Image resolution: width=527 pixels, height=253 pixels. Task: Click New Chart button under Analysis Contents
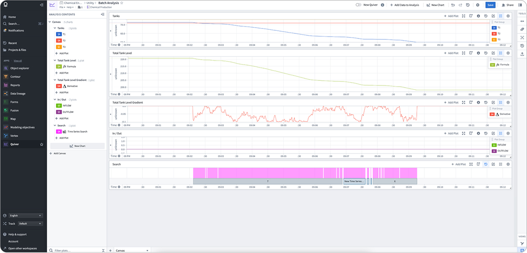(x=77, y=146)
